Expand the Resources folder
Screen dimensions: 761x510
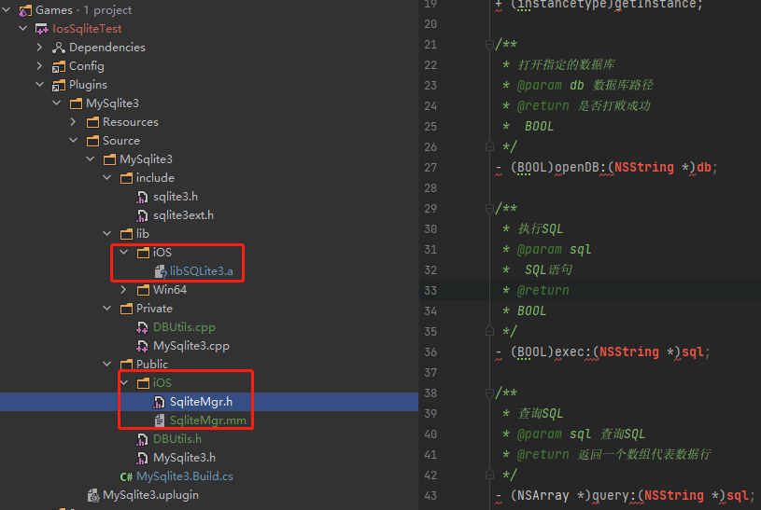tap(74, 122)
